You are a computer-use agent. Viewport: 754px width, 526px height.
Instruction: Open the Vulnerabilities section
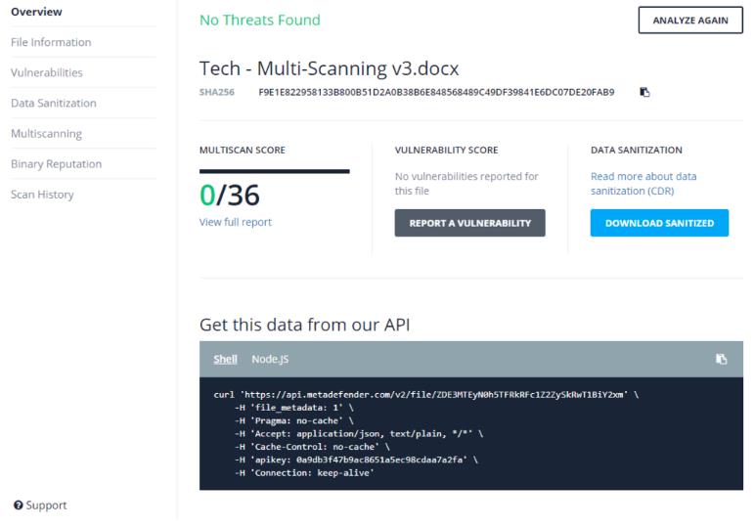coord(47,72)
